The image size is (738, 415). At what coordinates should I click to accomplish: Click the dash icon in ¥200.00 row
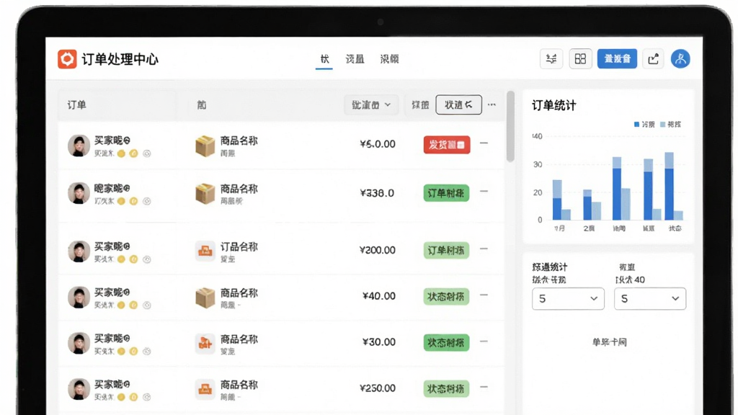click(x=484, y=249)
